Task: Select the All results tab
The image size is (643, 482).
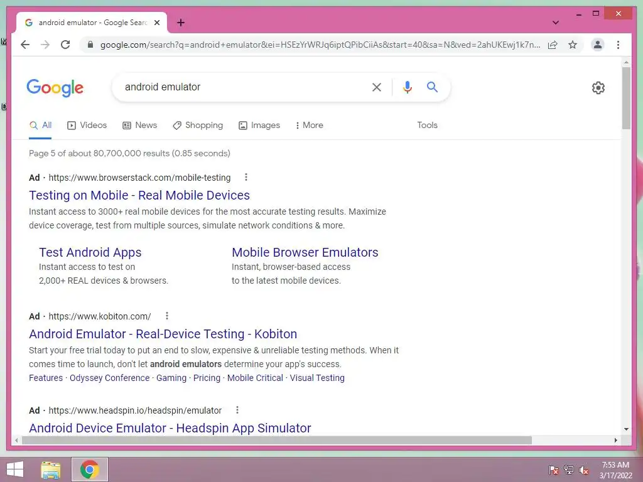Action: pyautogui.click(x=40, y=125)
